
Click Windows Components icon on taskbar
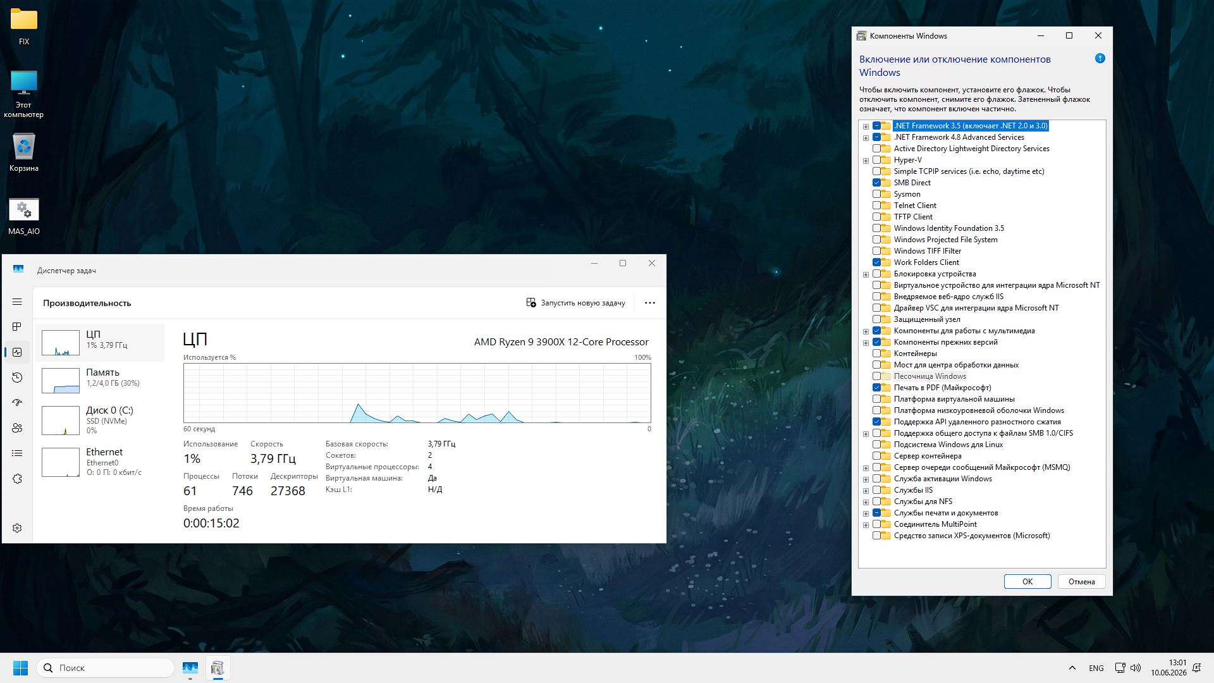pyautogui.click(x=218, y=668)
